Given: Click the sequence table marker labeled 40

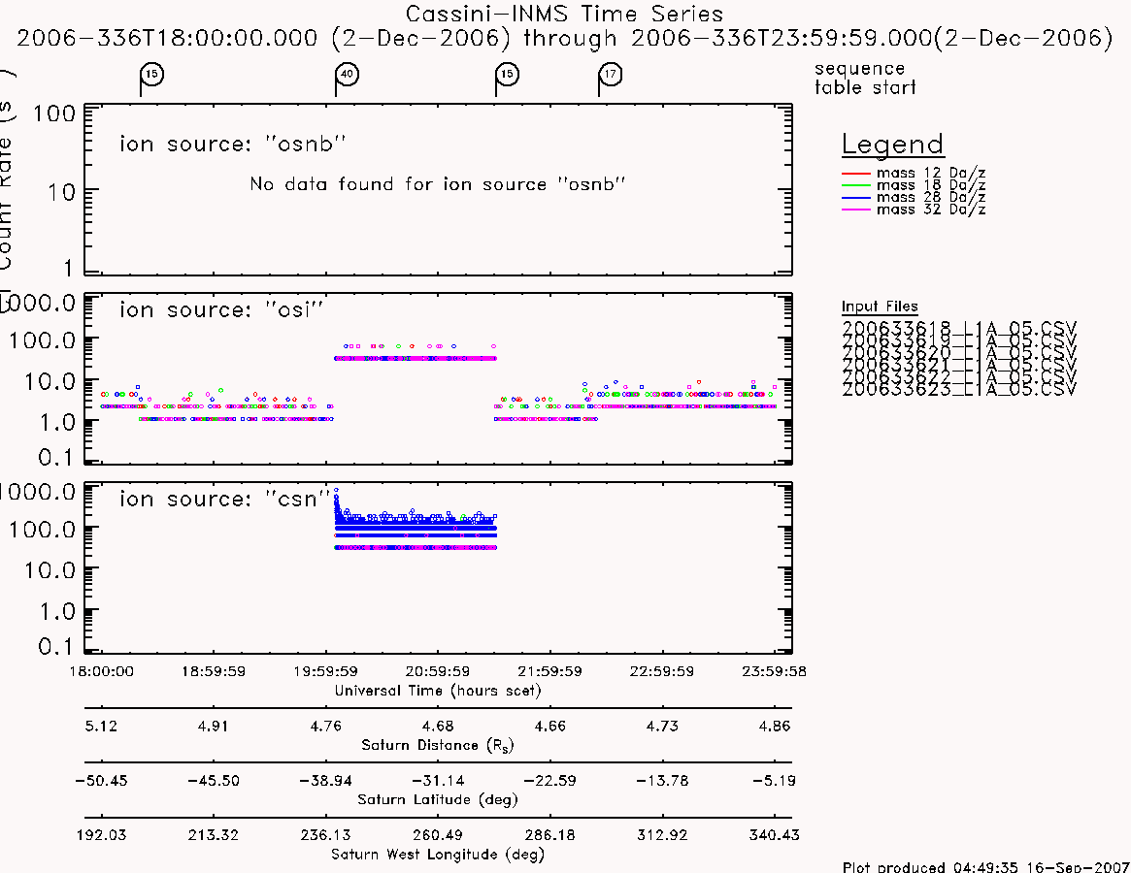Looking at the screenshot, I should tap(347, 75).
